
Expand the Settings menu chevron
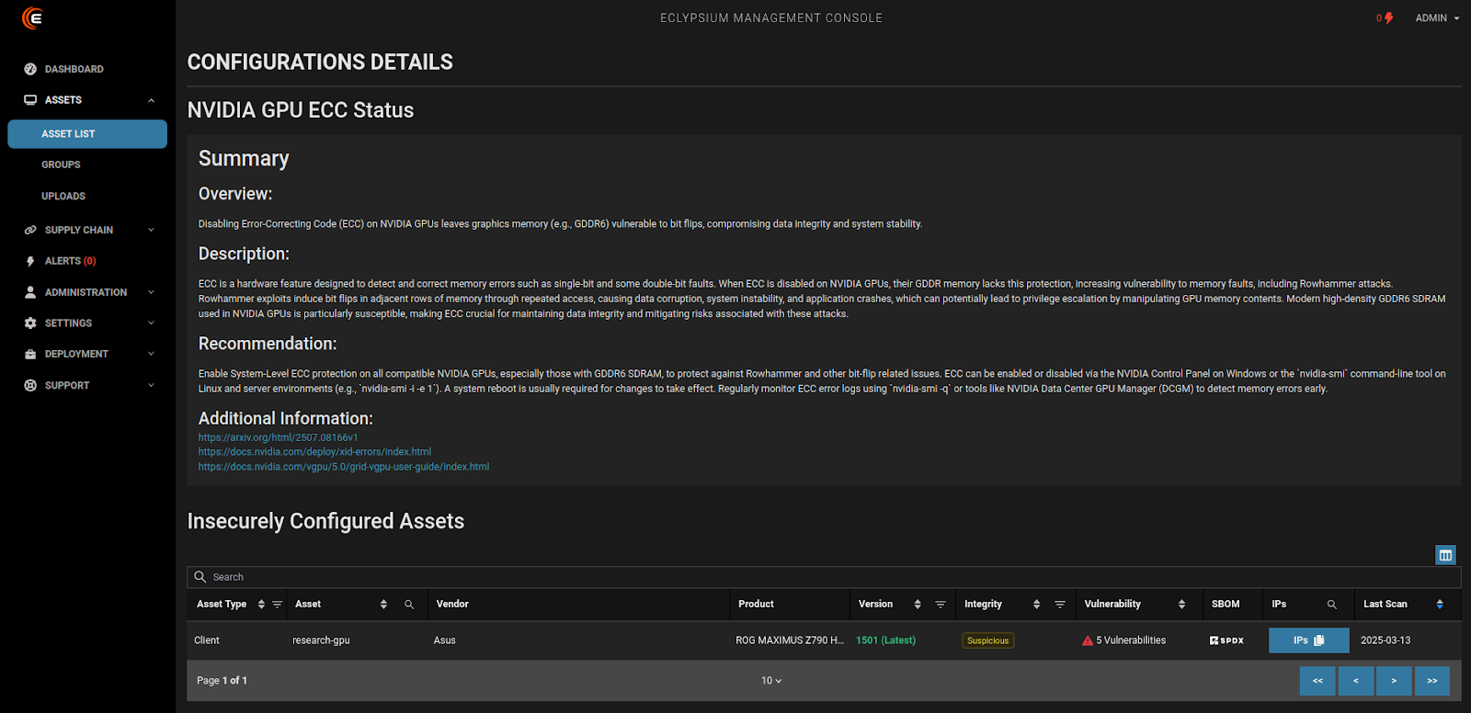click(151, 323)
